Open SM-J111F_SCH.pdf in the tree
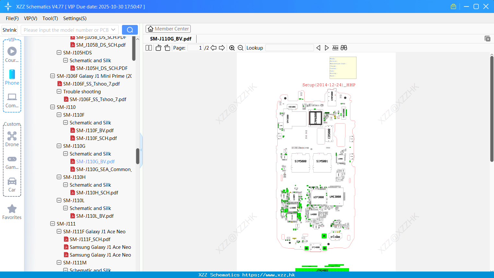The image size is (494, 278). click(90, 239)
